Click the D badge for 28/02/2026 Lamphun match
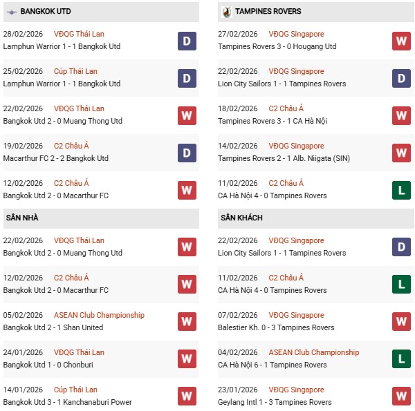This screenshot has width=415, height=411. tap(187, 41)
